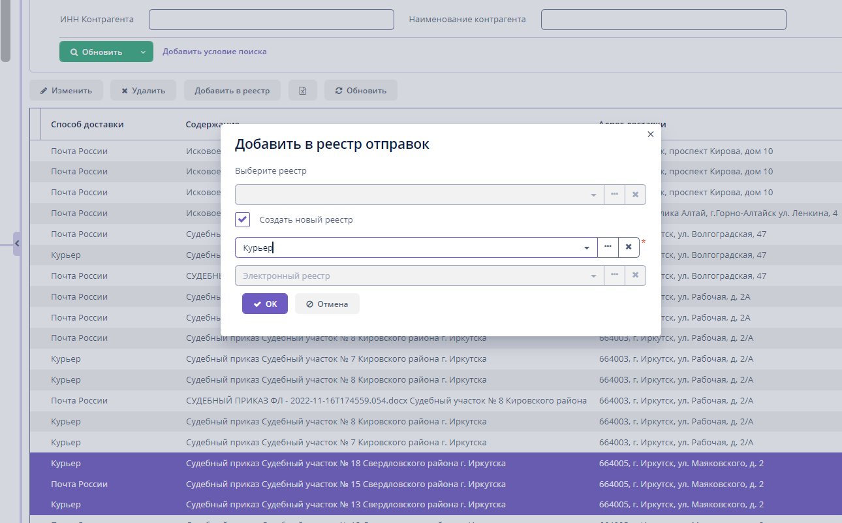
Task: Clear the Выберите реестр field with X
Action: coord(635,195)
